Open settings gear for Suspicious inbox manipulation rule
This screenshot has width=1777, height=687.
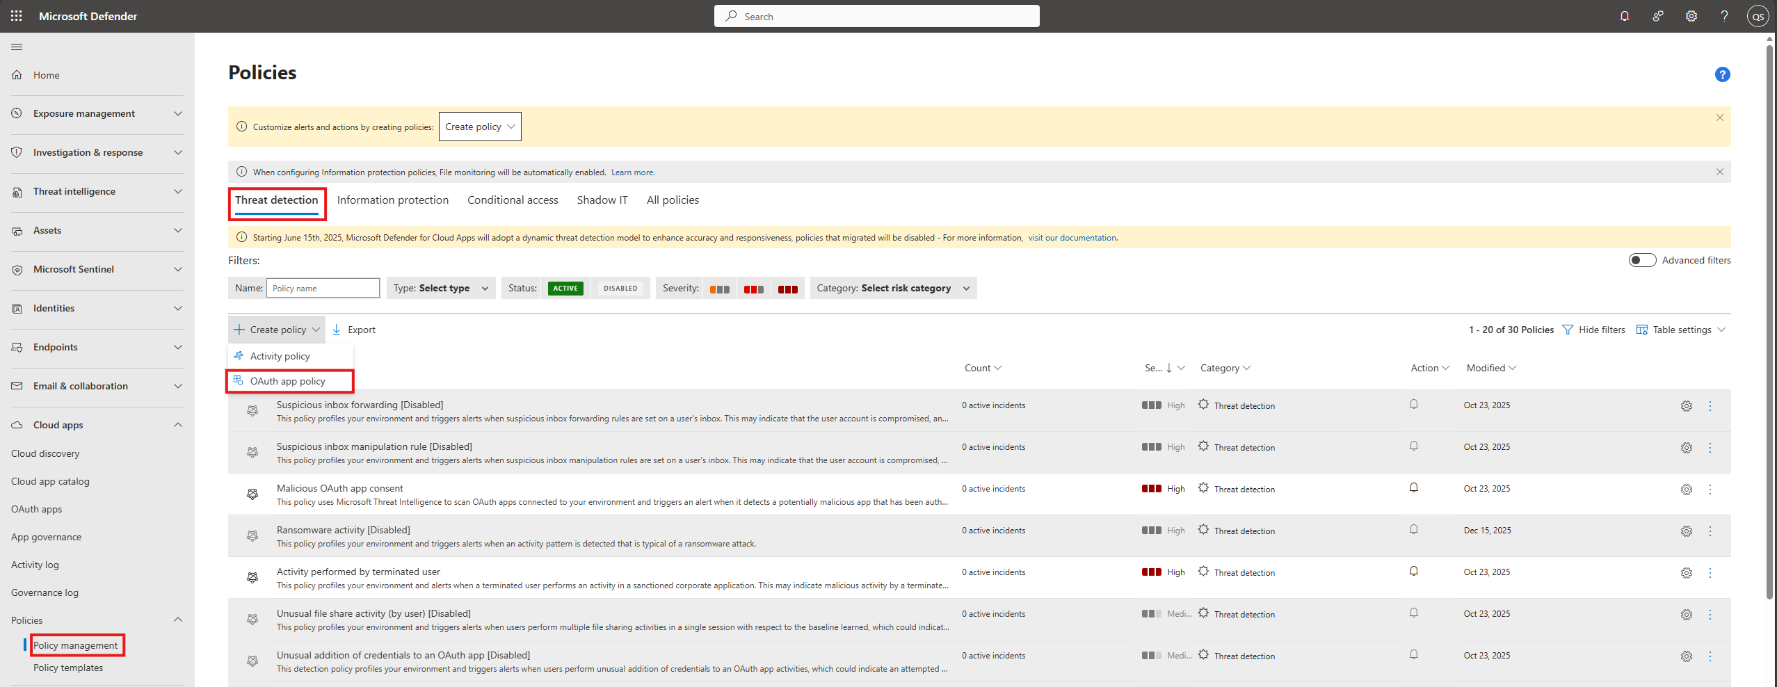tap(1686, 448)
